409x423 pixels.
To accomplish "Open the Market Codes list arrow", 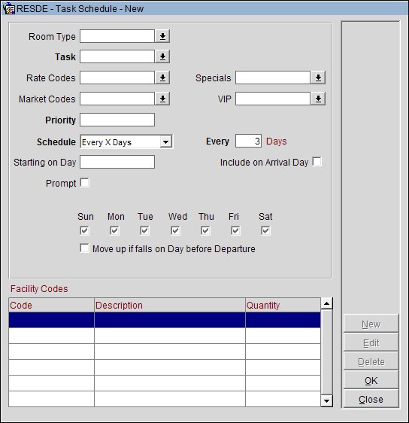I will [162, 99].
